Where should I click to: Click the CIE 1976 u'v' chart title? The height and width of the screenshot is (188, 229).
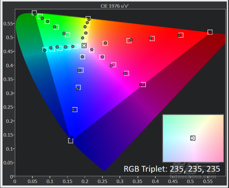coord(114,6)
